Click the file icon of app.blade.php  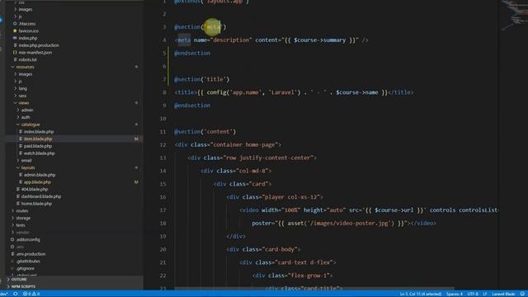(21, 182)
